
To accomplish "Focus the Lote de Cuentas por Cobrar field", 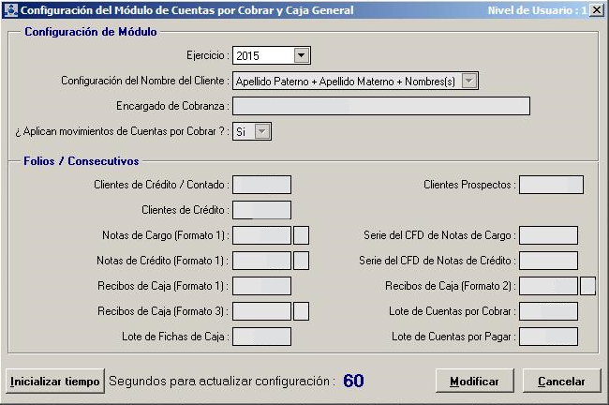I will click(x=548, y=311).
